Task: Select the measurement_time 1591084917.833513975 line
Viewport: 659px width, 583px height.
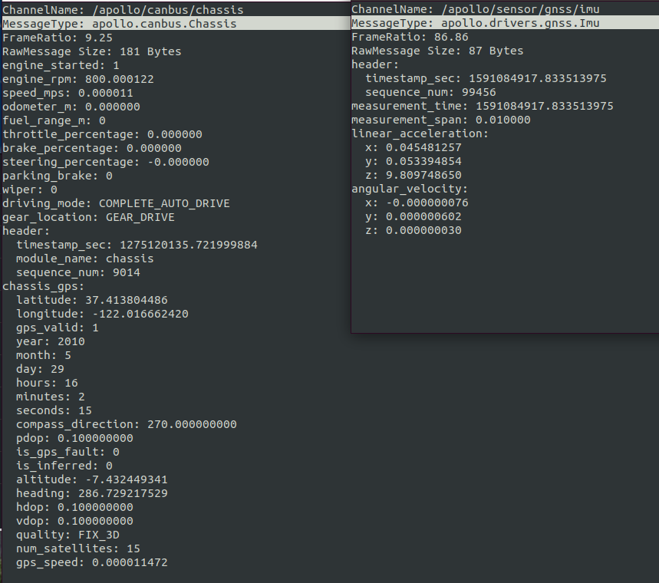Action: 483,106
